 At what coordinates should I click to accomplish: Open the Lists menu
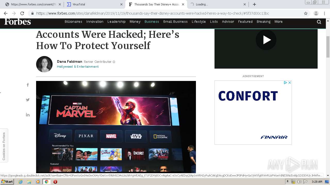[x=214, y=22]
